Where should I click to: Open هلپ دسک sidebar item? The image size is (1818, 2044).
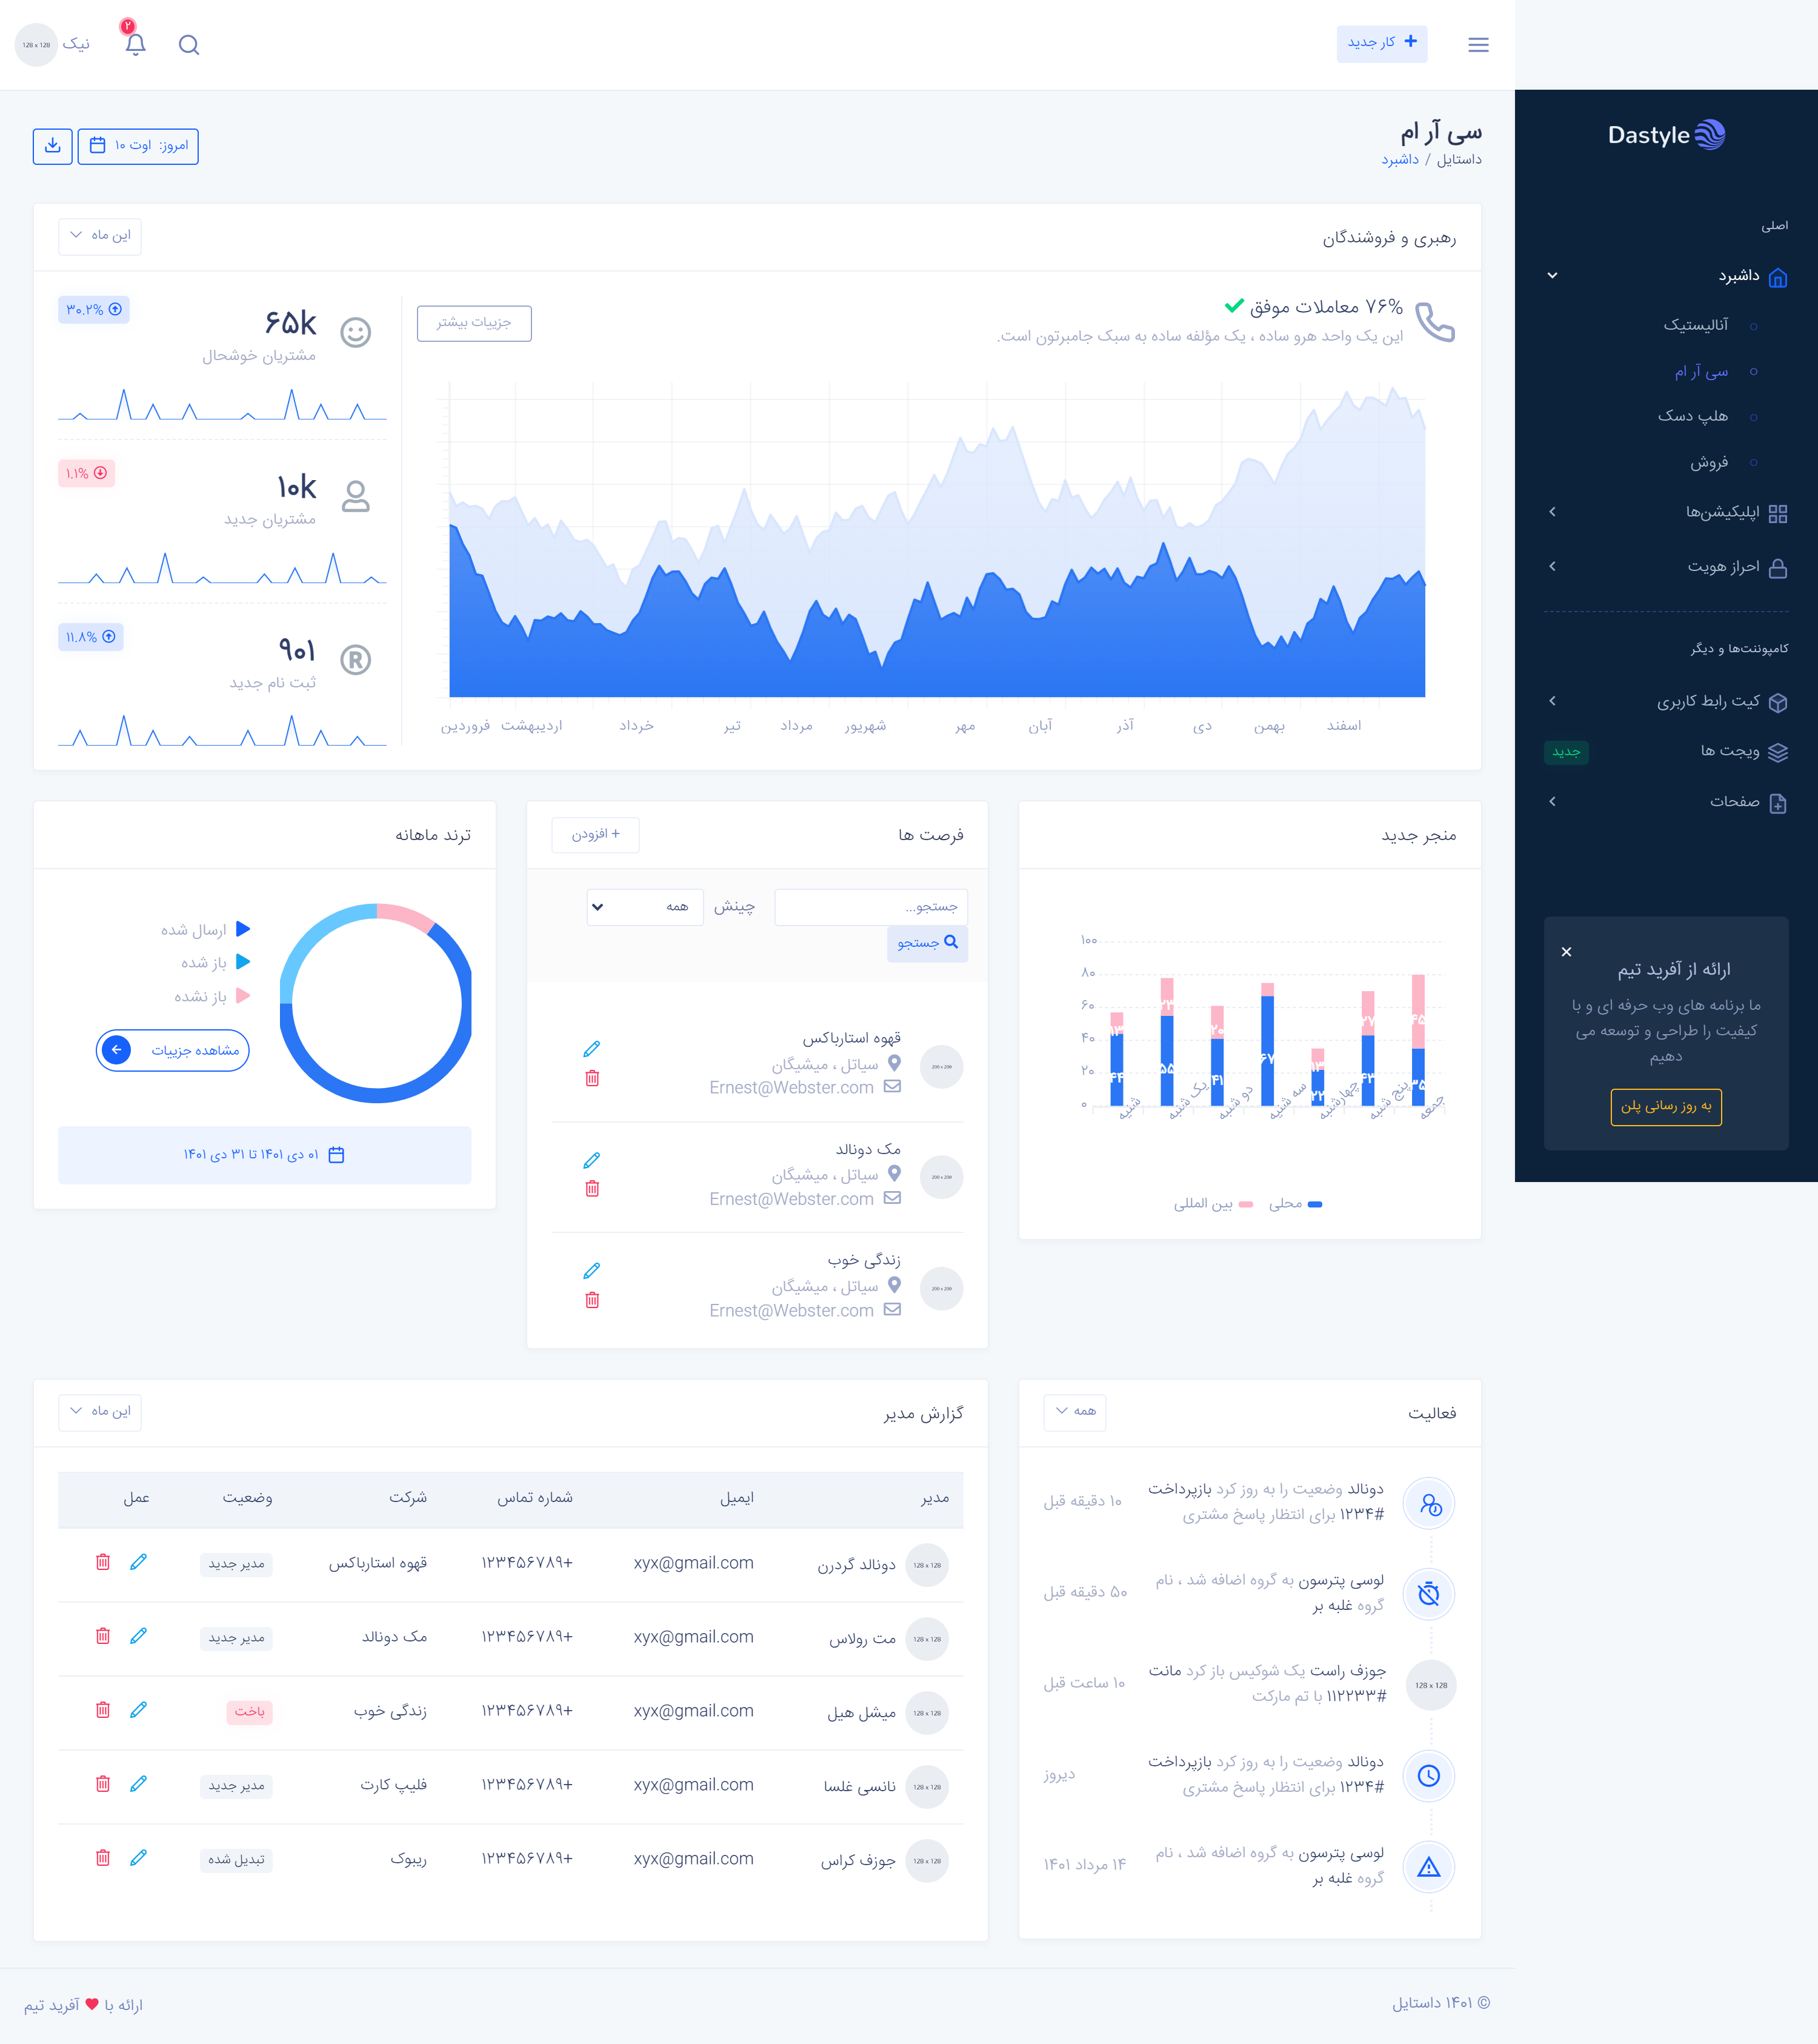(1692, 416)
